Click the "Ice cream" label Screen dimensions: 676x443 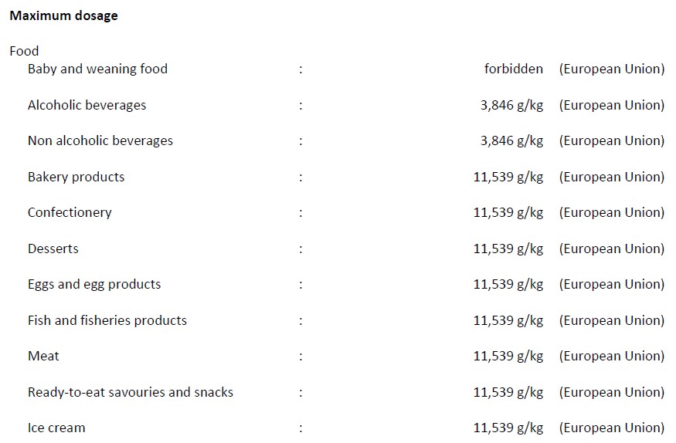click(56, 428)
